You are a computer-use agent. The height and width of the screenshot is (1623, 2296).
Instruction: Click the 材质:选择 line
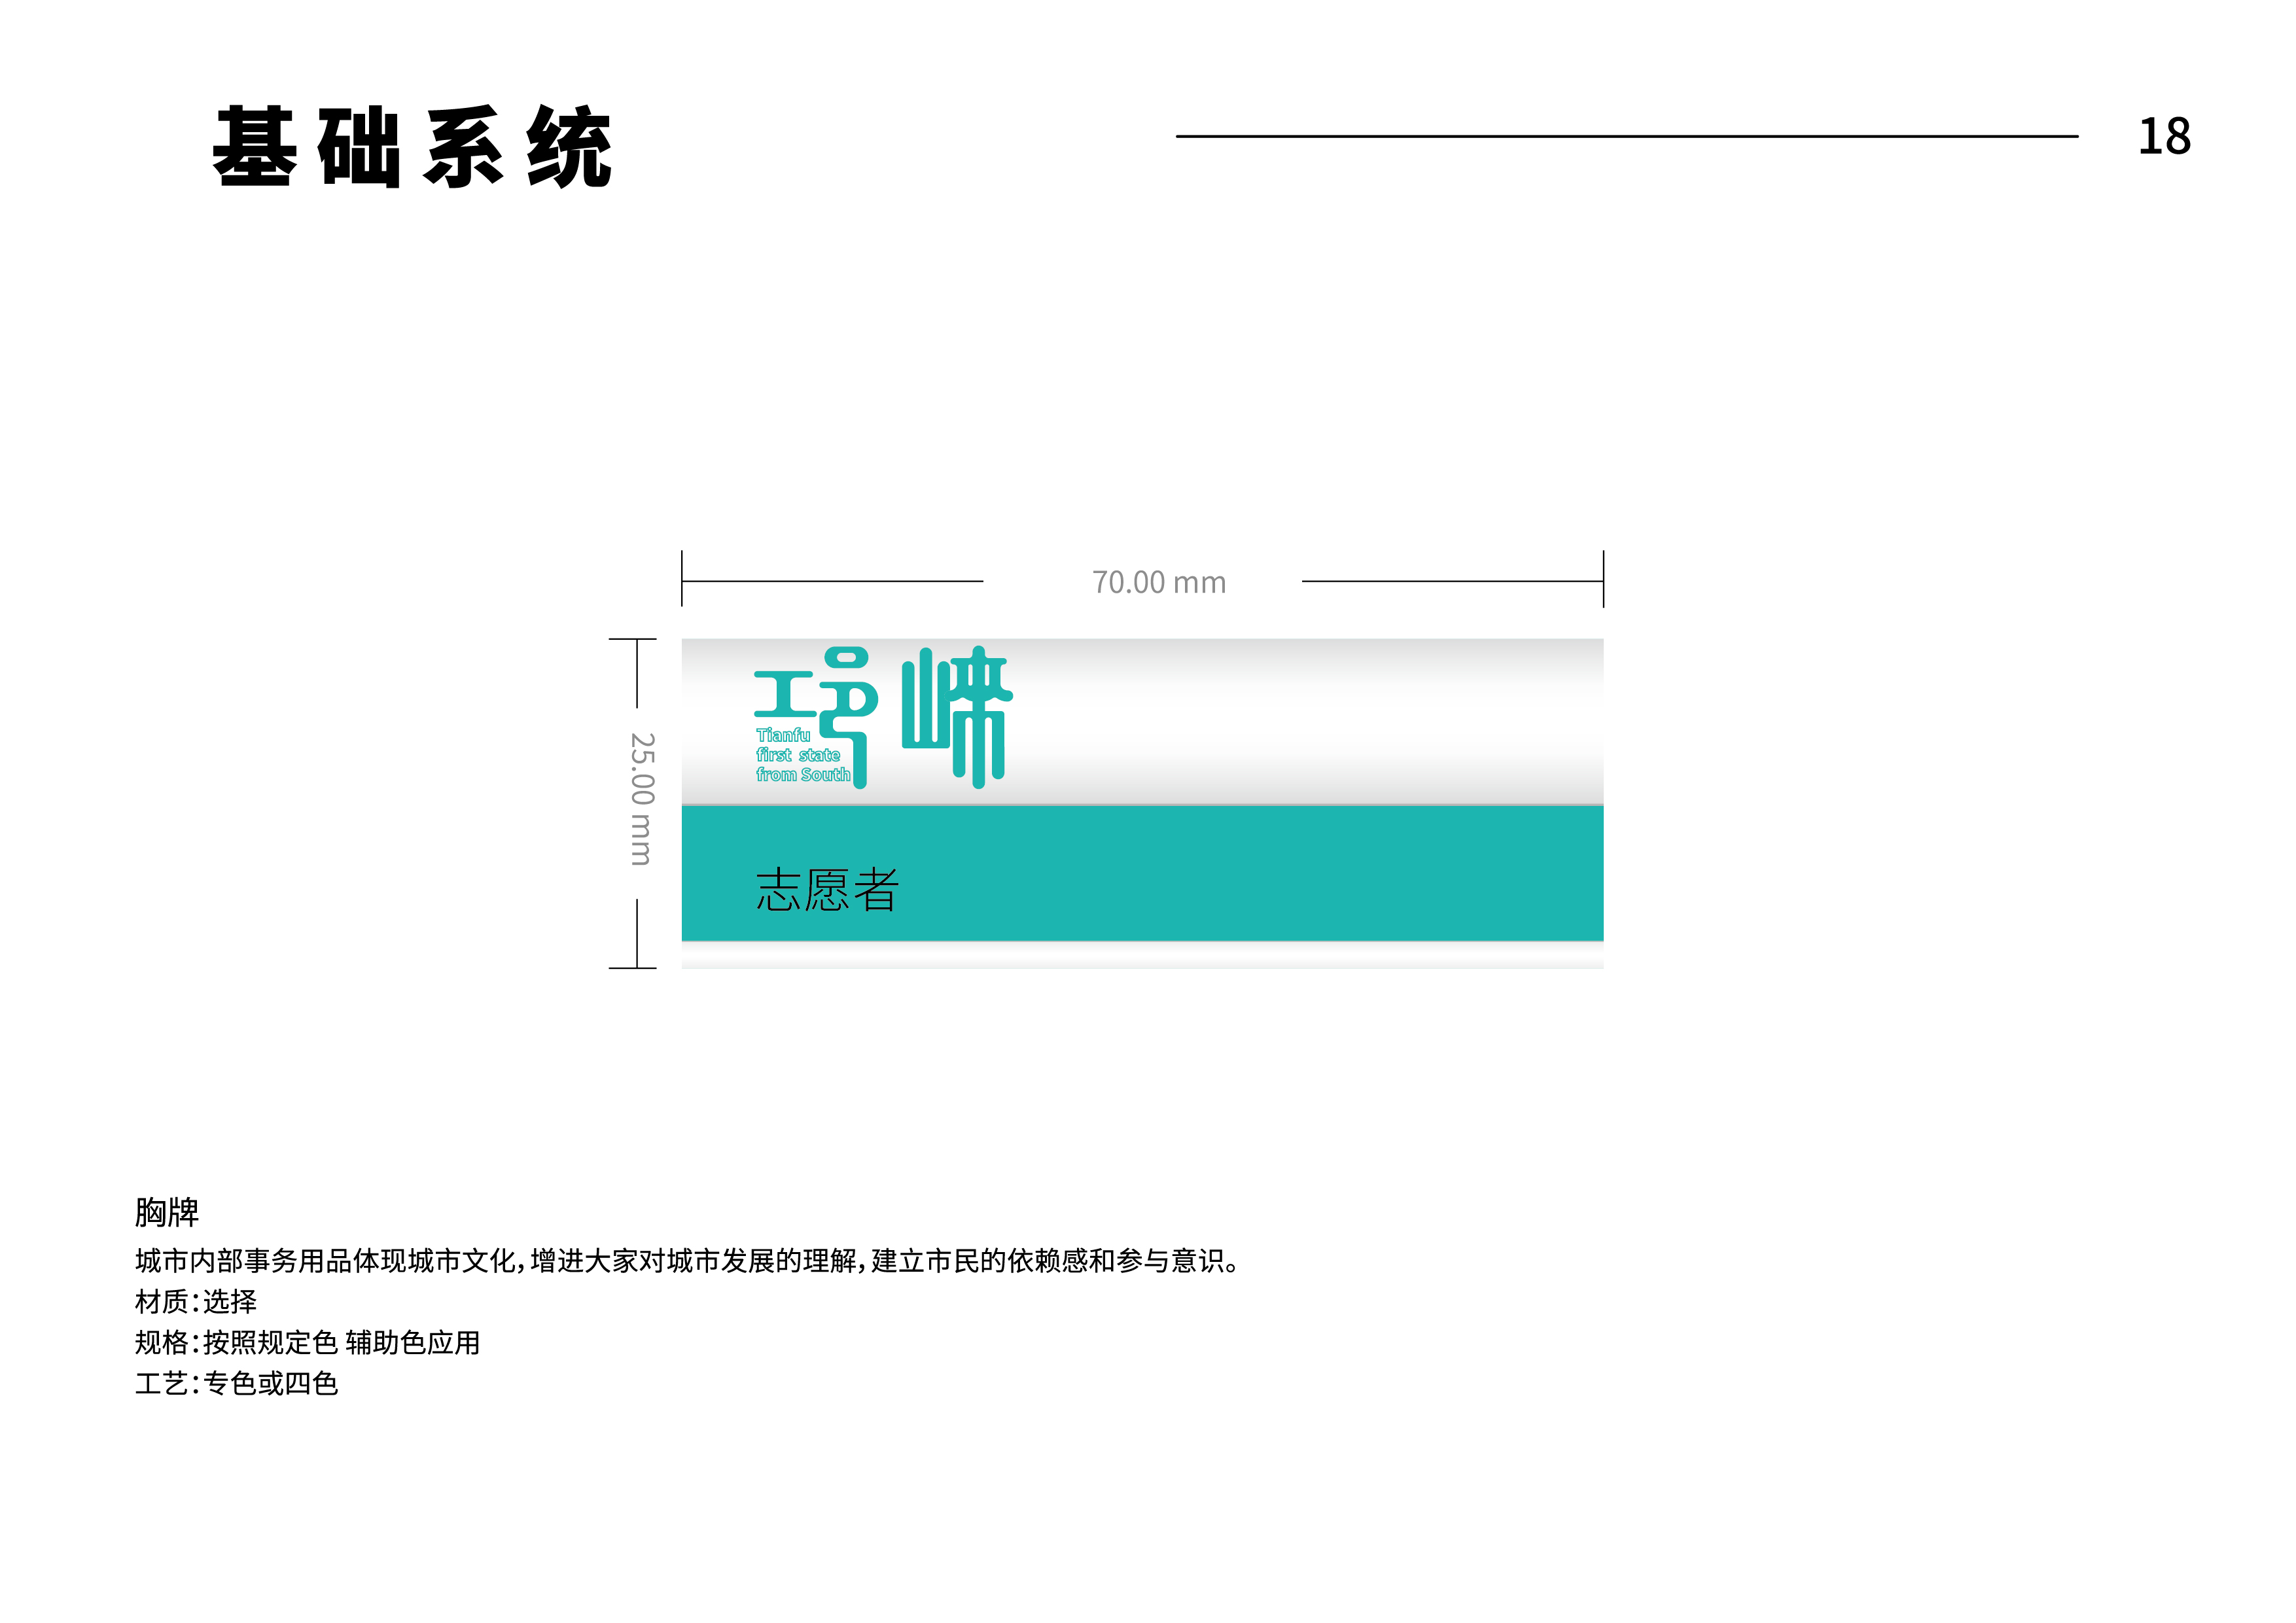point(196,1301)
